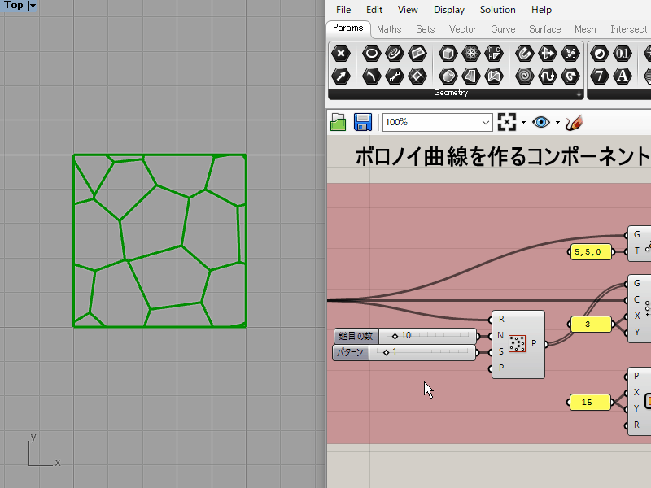
Task: Switch to the Vector component tab
Action: pyautogui.click(x=462, y=28)
